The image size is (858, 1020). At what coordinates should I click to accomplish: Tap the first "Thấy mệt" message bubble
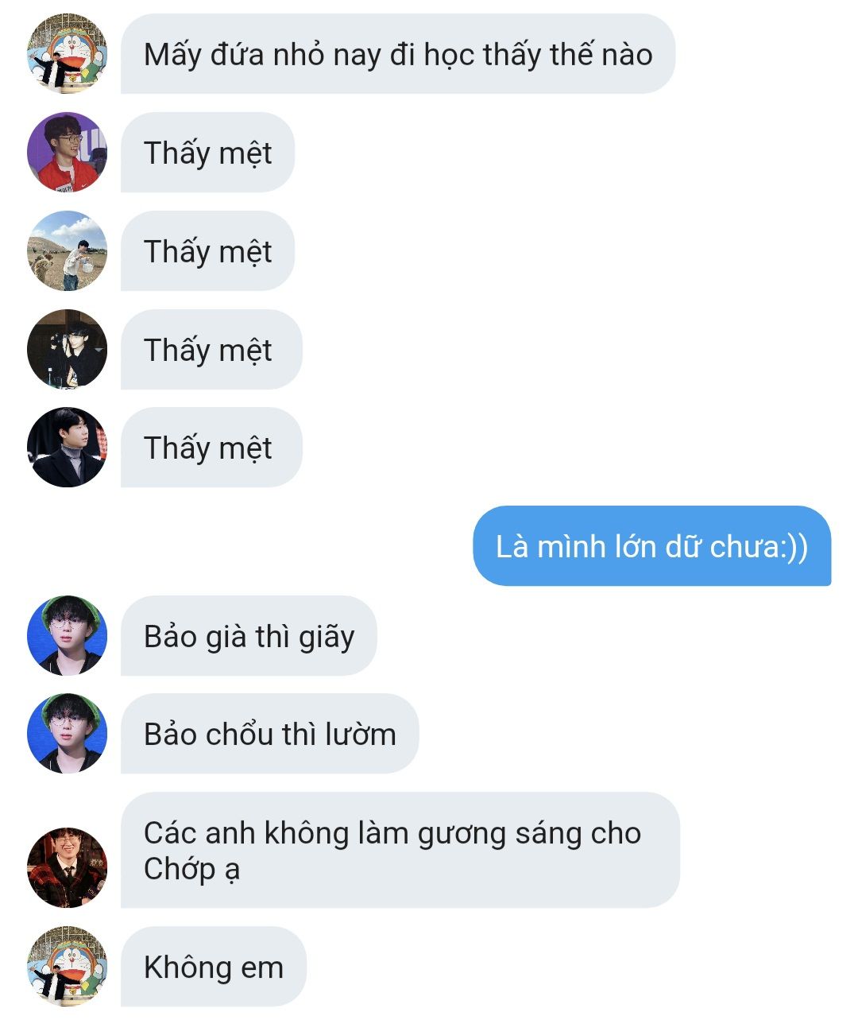pyautogui.click(x=207, y=152)
